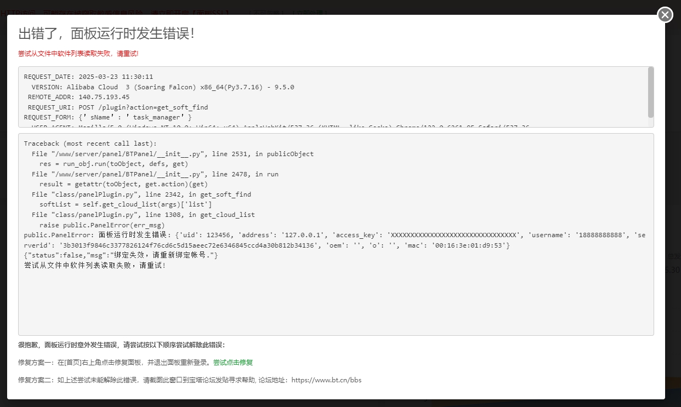Click the line 2342 in get_soft_find entry
This screenshot has width=681, height=407.
click(x=141, y=194)
